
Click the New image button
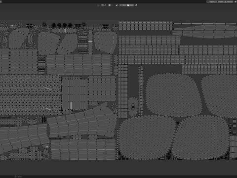tap(123, 5)
